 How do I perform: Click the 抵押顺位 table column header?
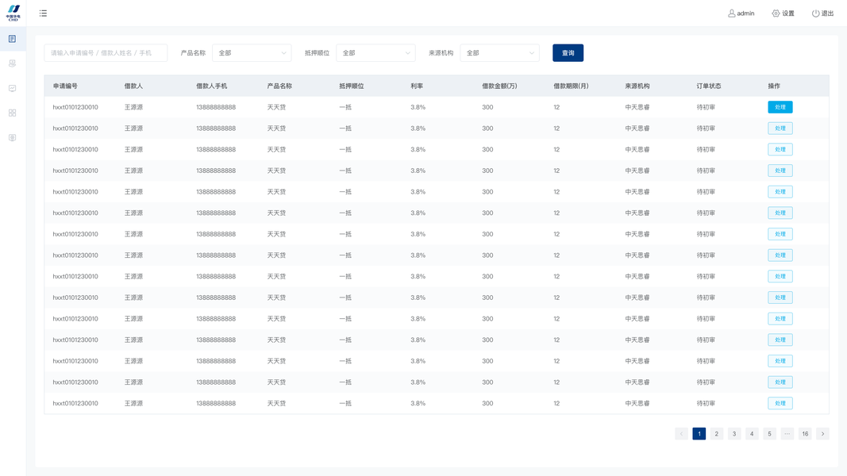(x=351, y=86)
